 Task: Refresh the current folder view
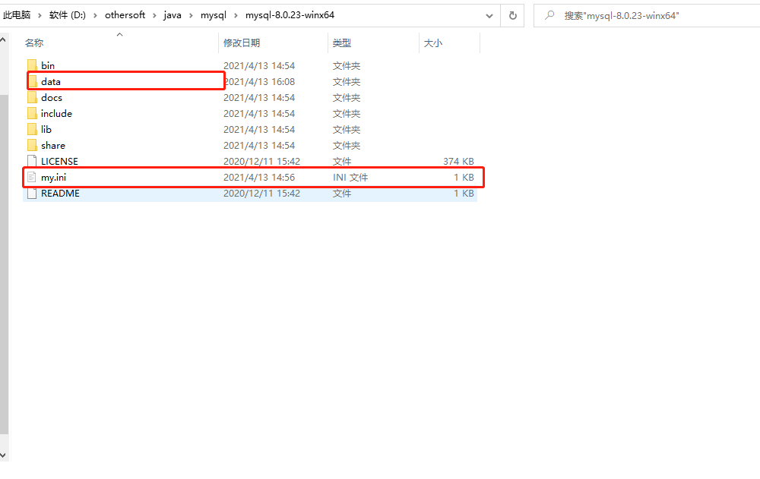[x=512, y=15]
